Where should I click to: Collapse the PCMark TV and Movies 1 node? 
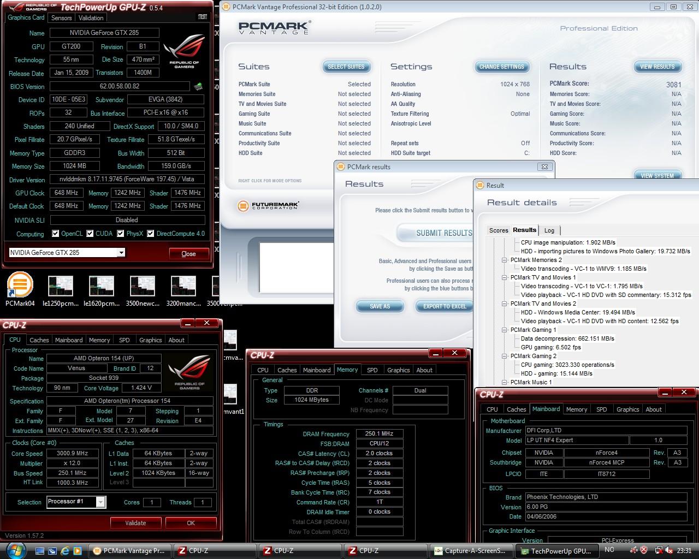505,277
